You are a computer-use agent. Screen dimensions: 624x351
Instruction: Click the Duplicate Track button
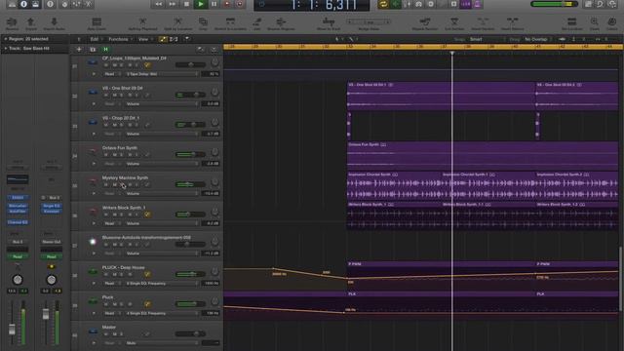pyautogui.click(x=93, y=50)
